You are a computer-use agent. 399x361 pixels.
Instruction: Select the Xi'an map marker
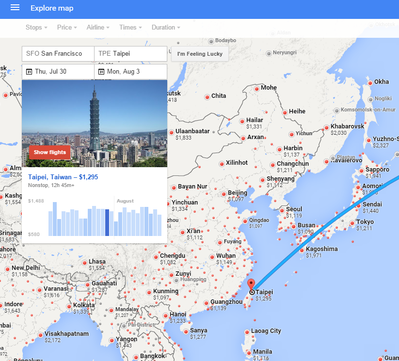pyautogui.click(x=182, y=232)
